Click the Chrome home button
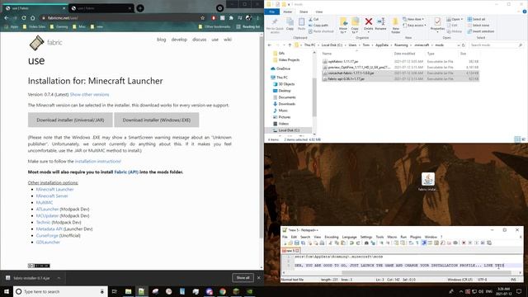Screen dimensions: 528x297 [33, 18]
